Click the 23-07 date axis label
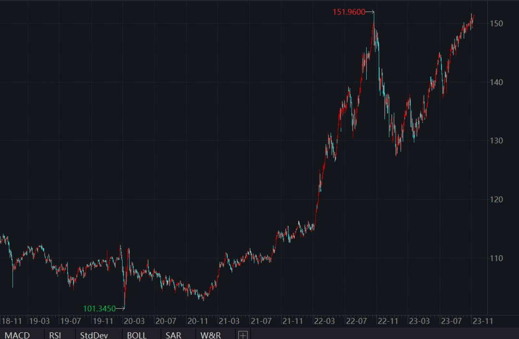The width and height of the screenshot is (519, 339). click(x=451, y=321)
